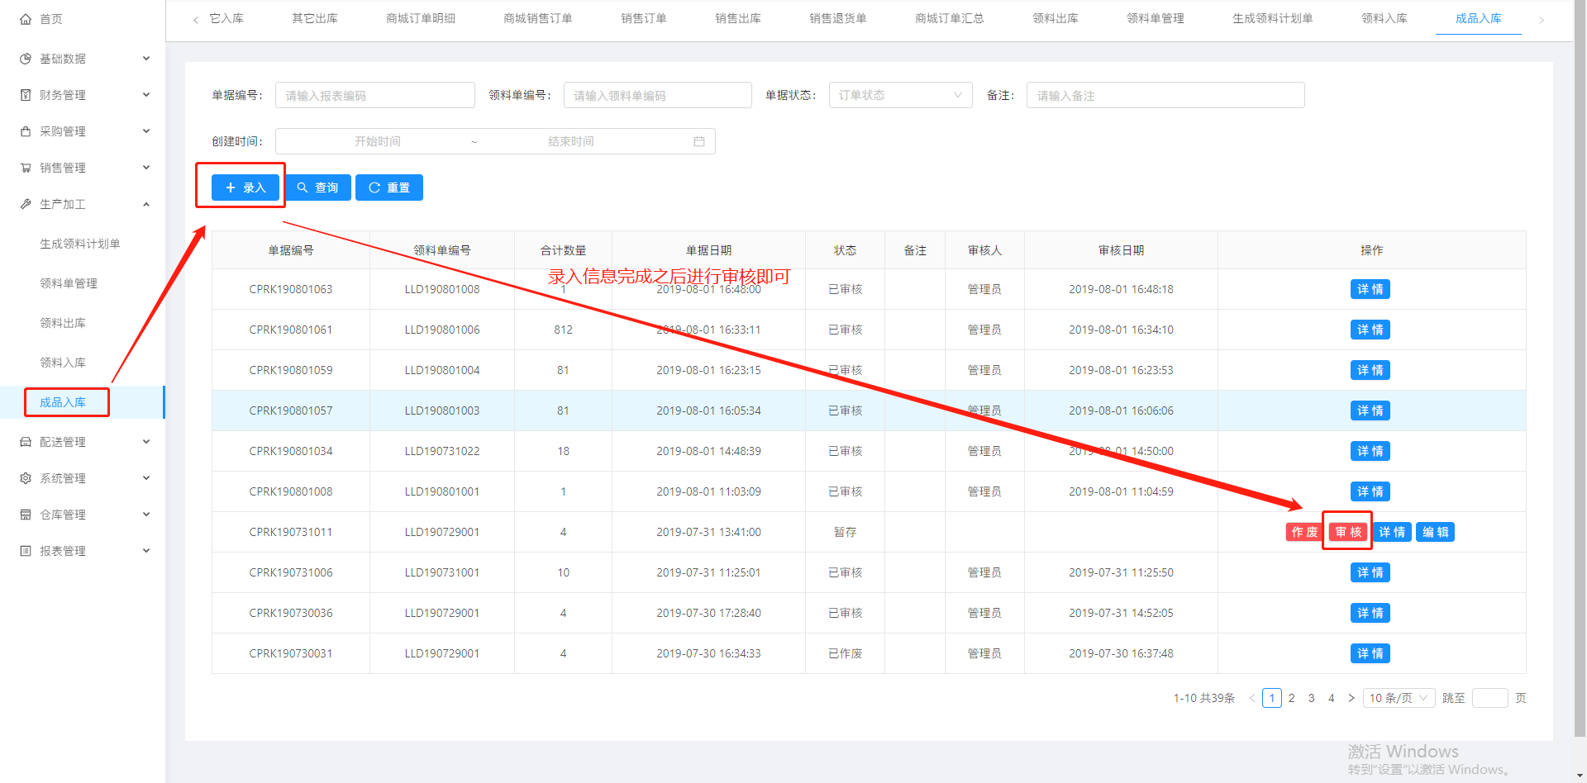Image resolution: width=1587 pixels, height=783 pixels.
Task: Click the gear icon for 系统管理
Action: [26, 478]
